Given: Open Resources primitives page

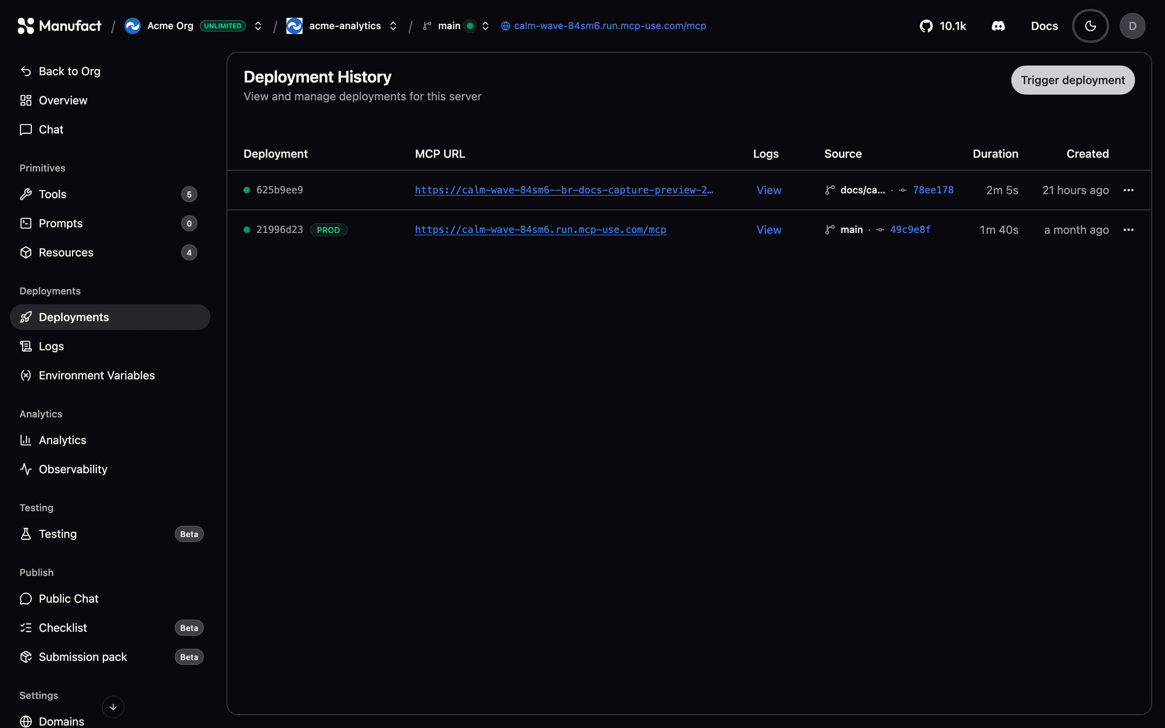Looking at the screenshot, I should 110,252.
